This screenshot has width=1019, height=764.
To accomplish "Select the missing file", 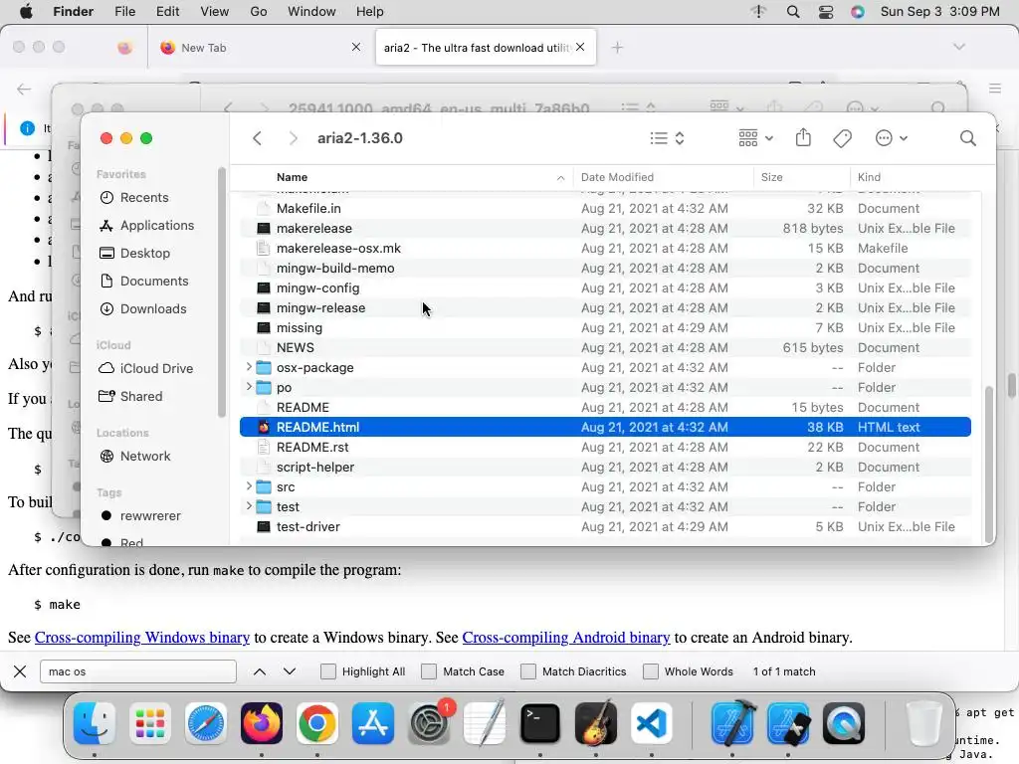I will (605, 328).
